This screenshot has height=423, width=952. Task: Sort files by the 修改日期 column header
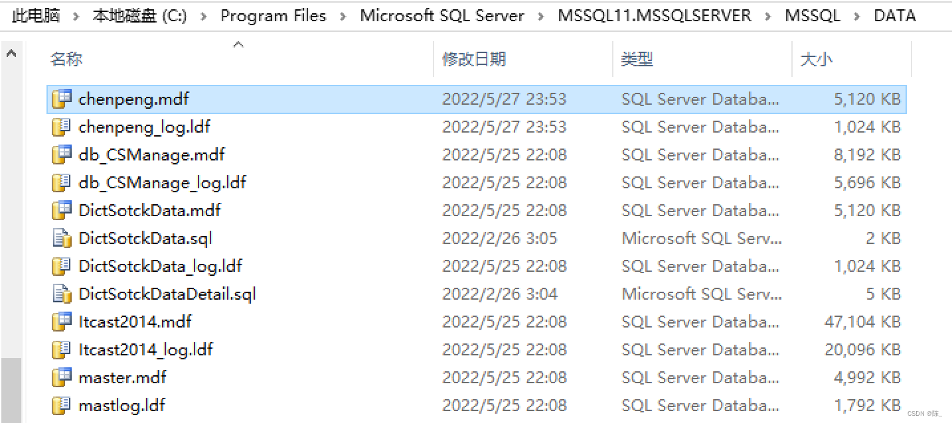pyautogui.click(x=474, y=59)
